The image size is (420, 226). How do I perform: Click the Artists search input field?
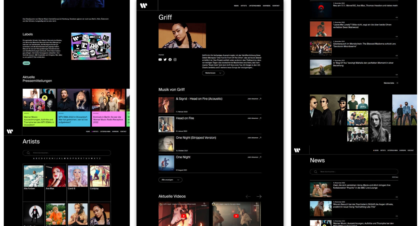[67, 153]
